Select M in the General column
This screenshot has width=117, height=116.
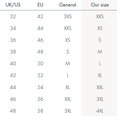point(68,63)
